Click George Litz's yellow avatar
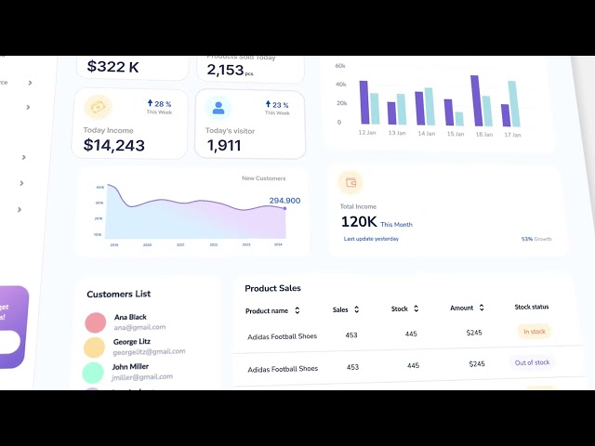The width and height of the screenshot is (595, 446). (94, 348)
